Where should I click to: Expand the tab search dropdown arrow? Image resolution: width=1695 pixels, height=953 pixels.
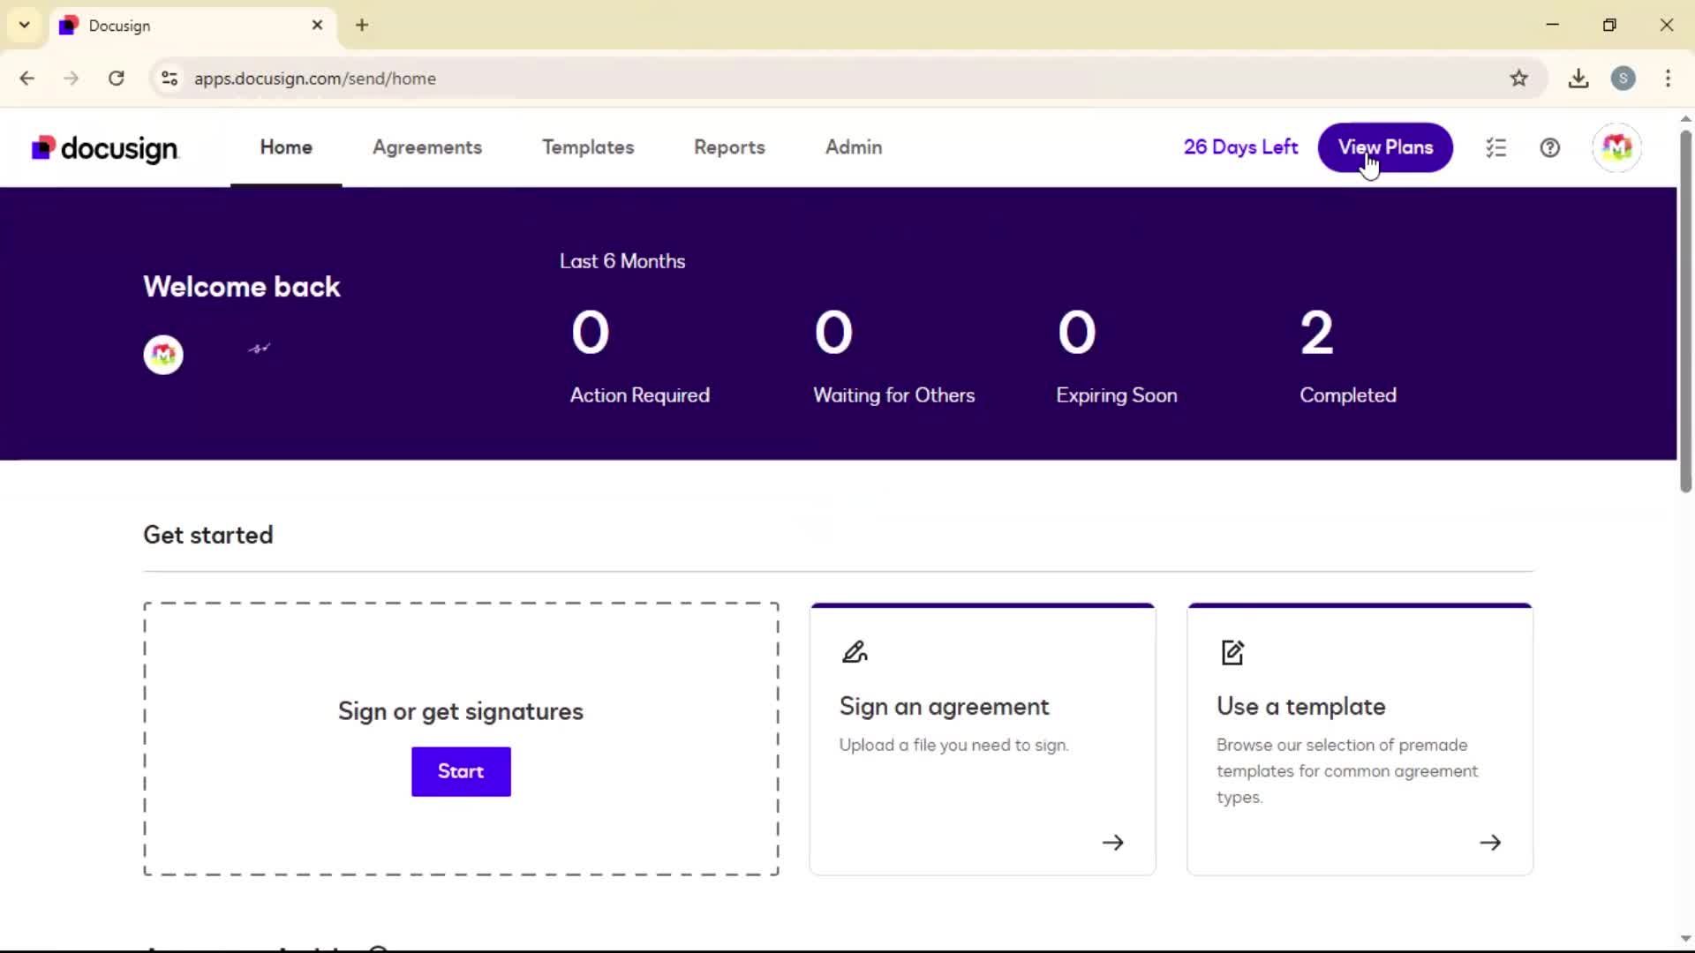coord(25,26)
